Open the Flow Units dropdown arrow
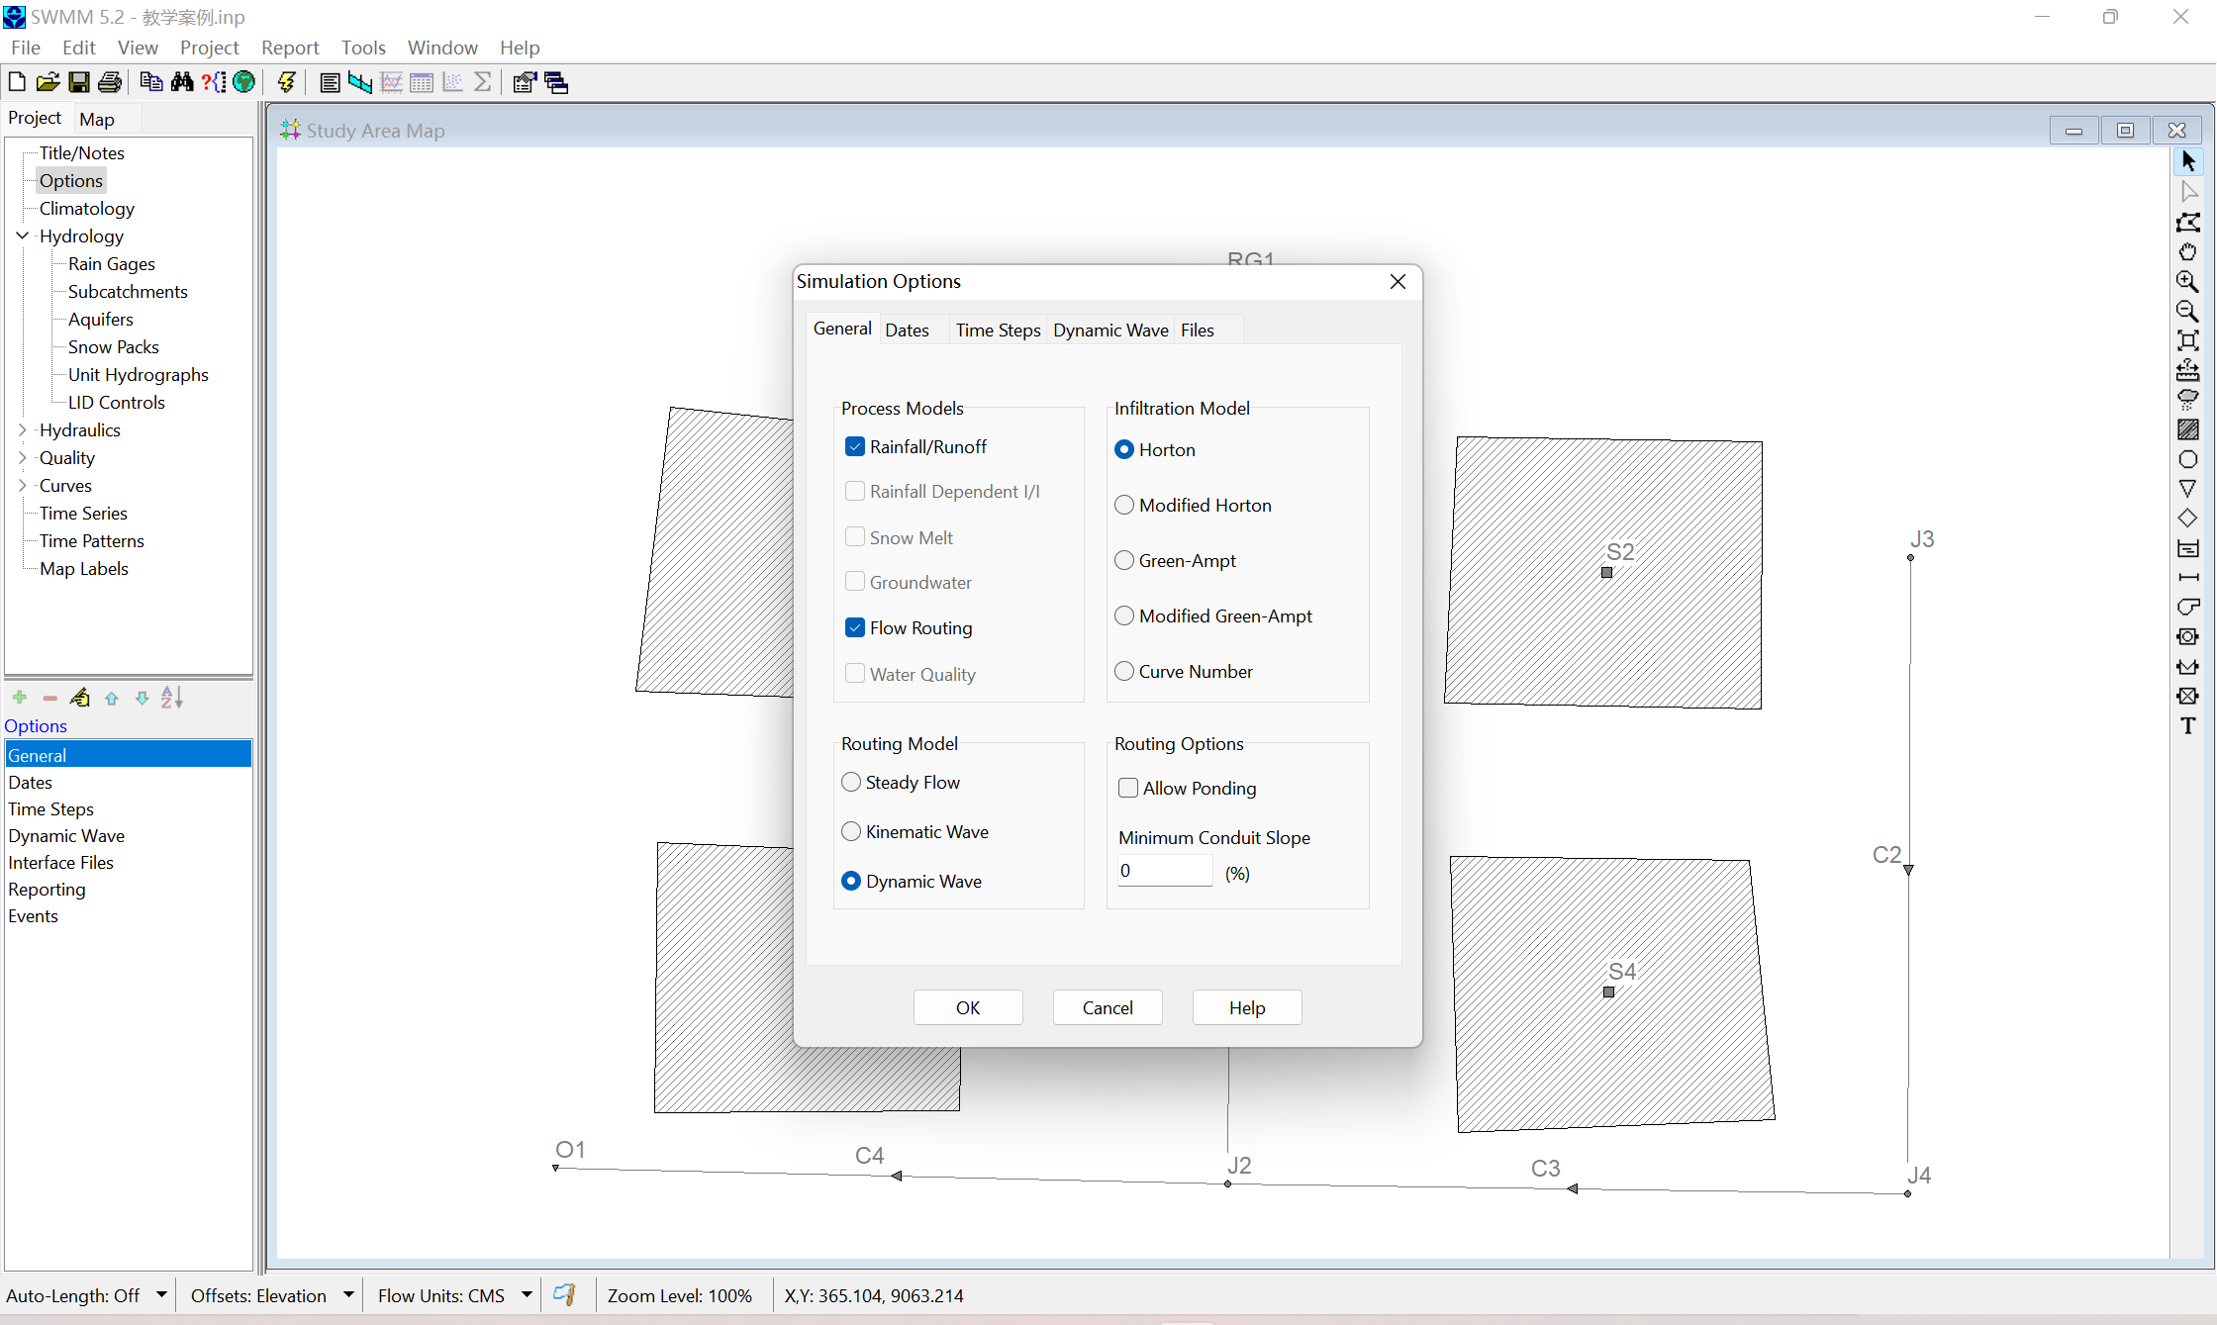This screenshot has height=1325, width=2217. point(527,1294)
